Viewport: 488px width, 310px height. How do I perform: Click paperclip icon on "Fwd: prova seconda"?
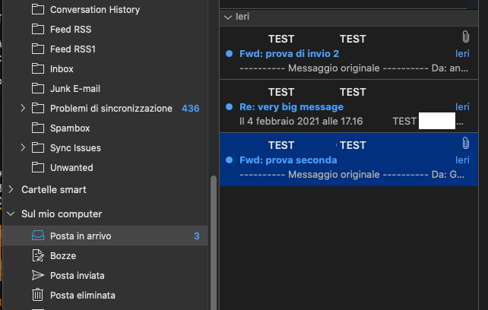click(465, 143)
